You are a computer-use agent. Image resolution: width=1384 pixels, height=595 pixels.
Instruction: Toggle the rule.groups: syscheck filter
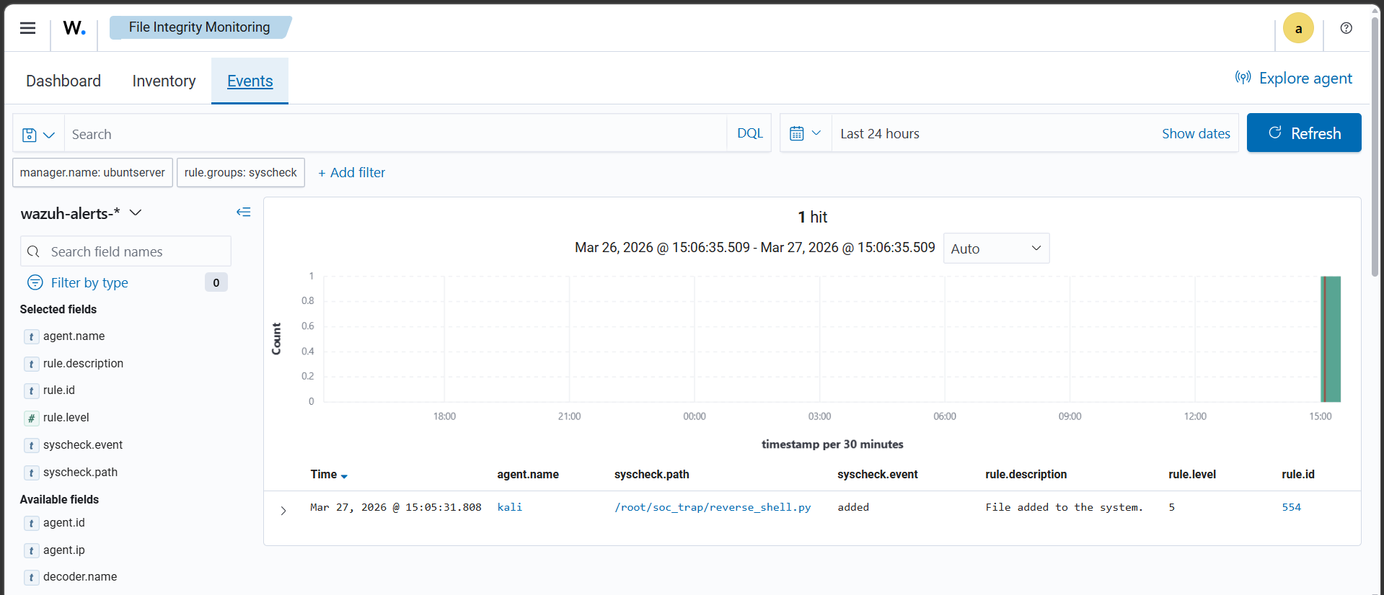tap(241, 173)
